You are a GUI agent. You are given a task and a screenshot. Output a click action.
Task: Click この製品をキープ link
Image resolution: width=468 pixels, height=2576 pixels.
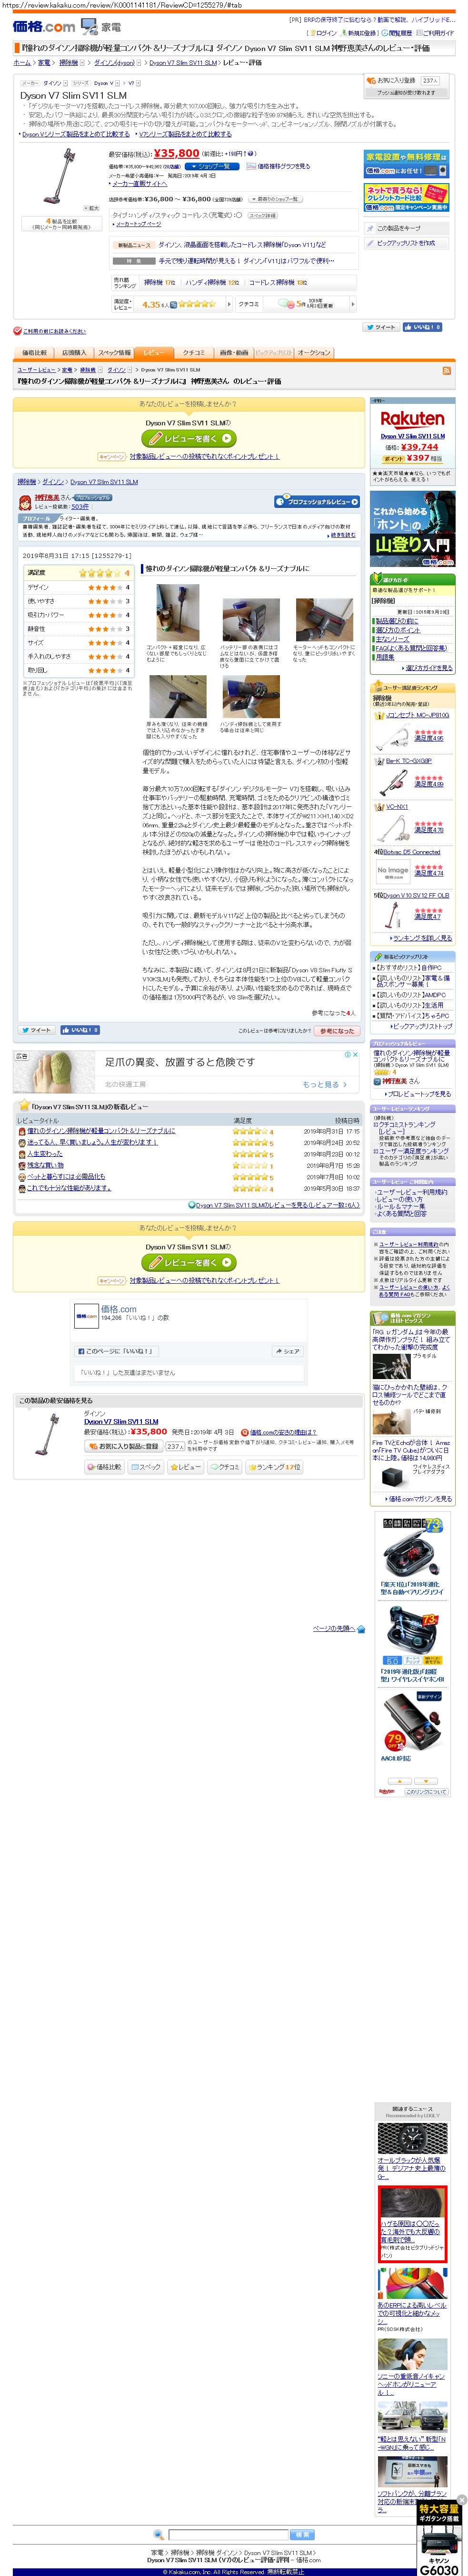tap(397, 228)
